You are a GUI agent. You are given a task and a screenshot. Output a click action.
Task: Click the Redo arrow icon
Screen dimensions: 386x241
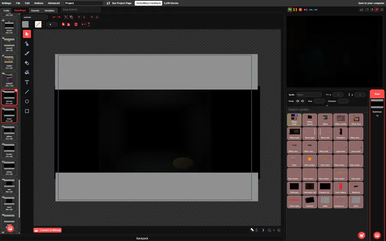pos(59,17)
